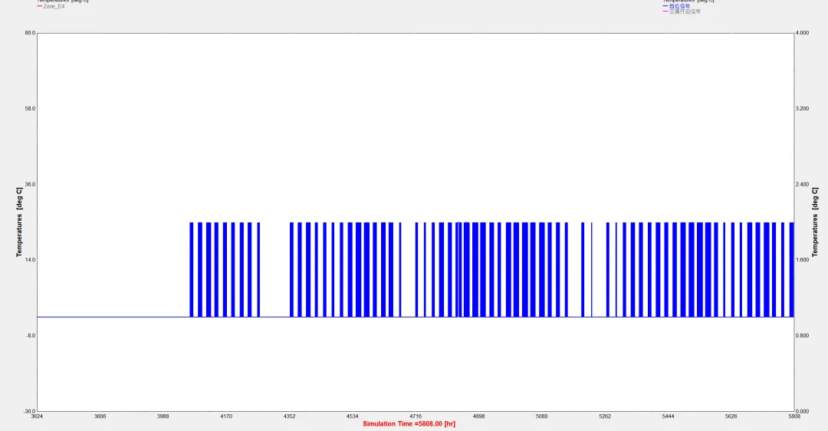The width and height of the screenshot is (828, 431).
Task: Click left axis value 58.0
Action: [30, 109]
